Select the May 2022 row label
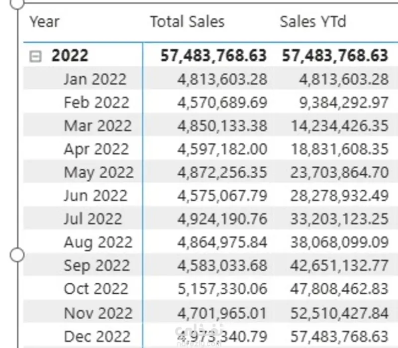Image resolution: width=398 pixels, height=348 pixels. [99, 173]
